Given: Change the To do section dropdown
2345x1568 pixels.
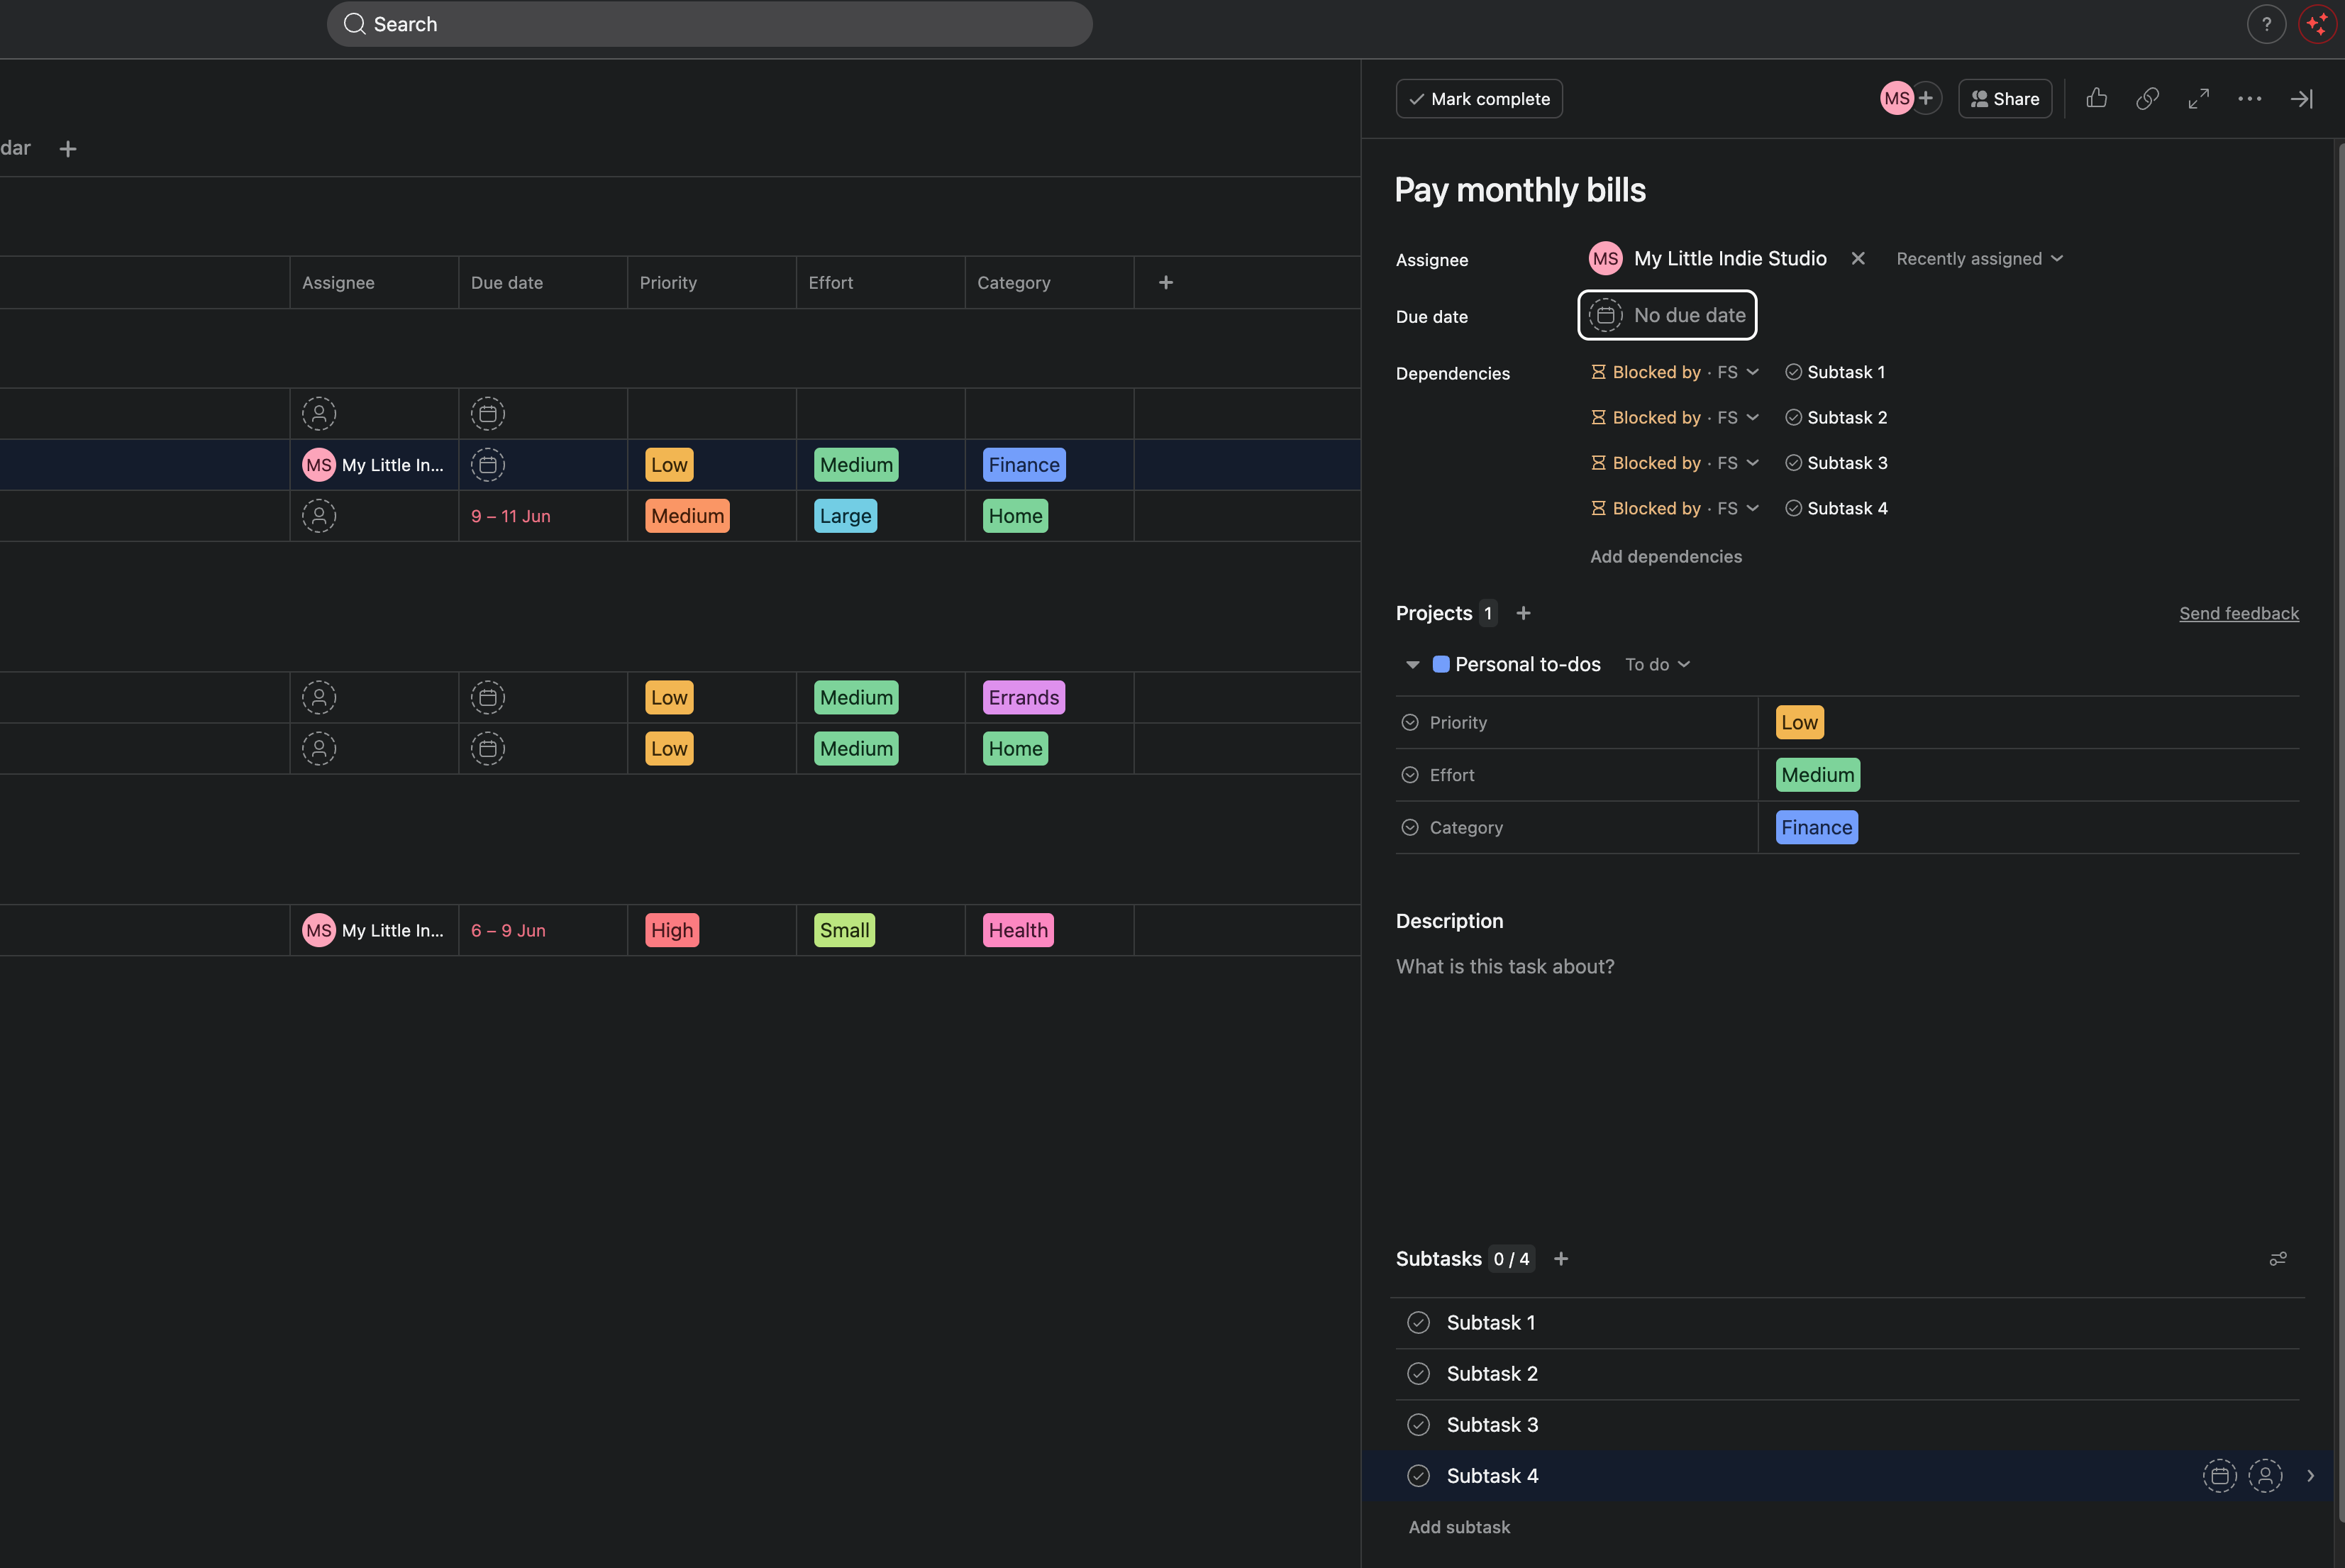Looking at the screenshot, I should (1657, 664).
